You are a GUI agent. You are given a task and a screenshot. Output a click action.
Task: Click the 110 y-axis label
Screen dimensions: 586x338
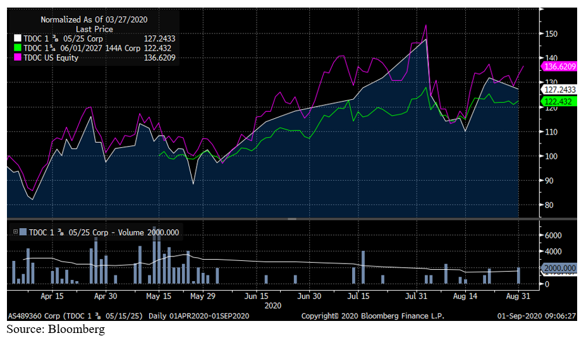551,132
